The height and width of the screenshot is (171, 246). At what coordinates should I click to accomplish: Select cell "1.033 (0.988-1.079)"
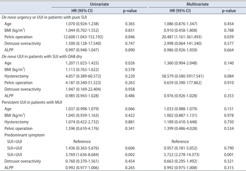pos(180,109)
